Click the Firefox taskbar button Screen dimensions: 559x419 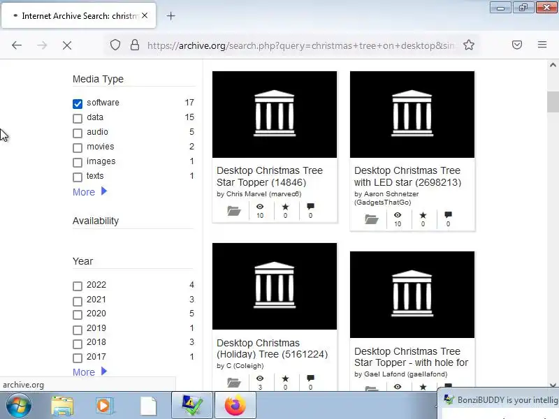point(235,405)
